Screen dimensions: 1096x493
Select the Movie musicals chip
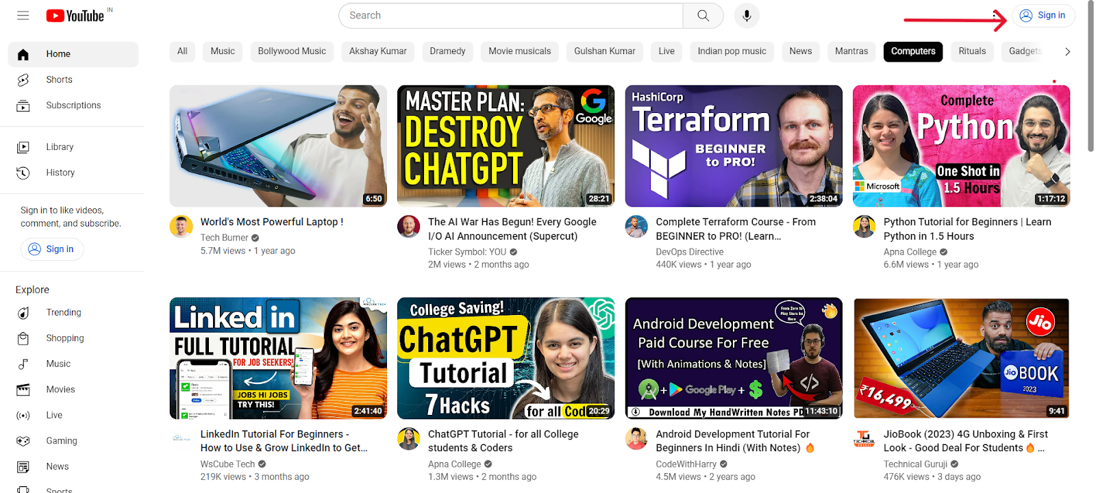click(520, 51)
